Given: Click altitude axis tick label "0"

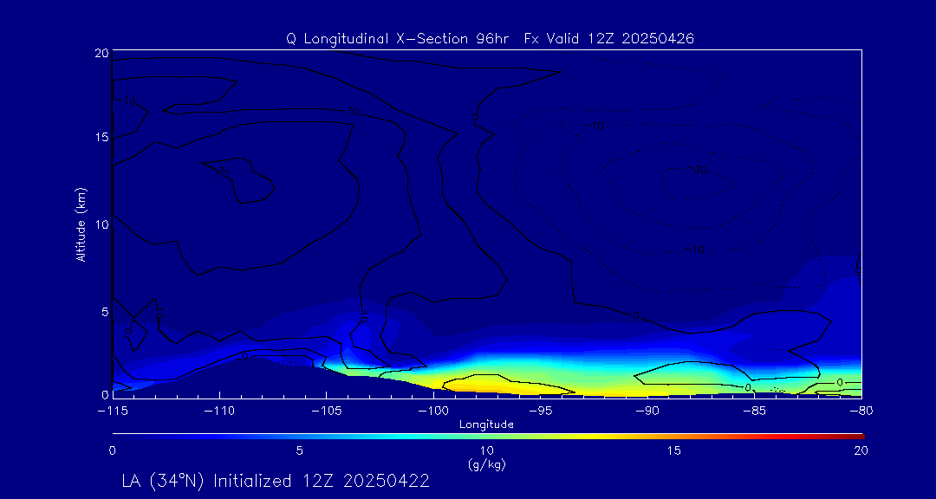Looking at the screenshot, I should pos(105,394).
